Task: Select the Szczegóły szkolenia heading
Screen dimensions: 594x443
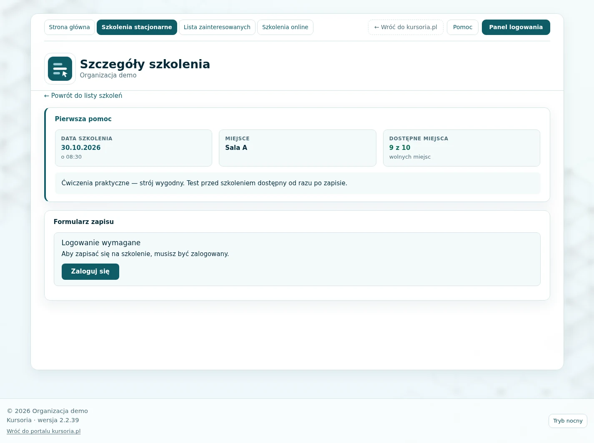Action: [x=145, y=64]
